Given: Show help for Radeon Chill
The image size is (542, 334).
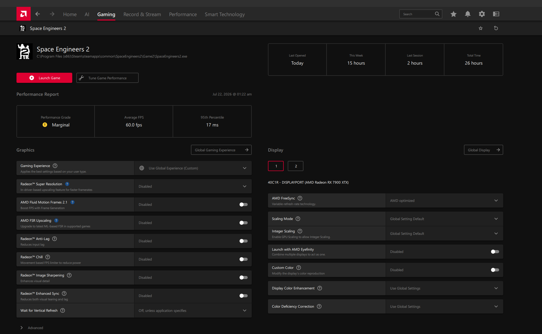Looking at the screenshot, I should point(48,257).
